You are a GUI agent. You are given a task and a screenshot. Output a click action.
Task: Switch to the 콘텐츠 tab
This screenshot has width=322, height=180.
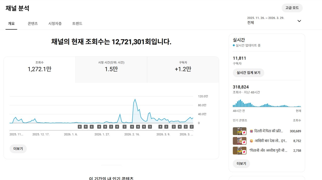[x=33, y=24]
